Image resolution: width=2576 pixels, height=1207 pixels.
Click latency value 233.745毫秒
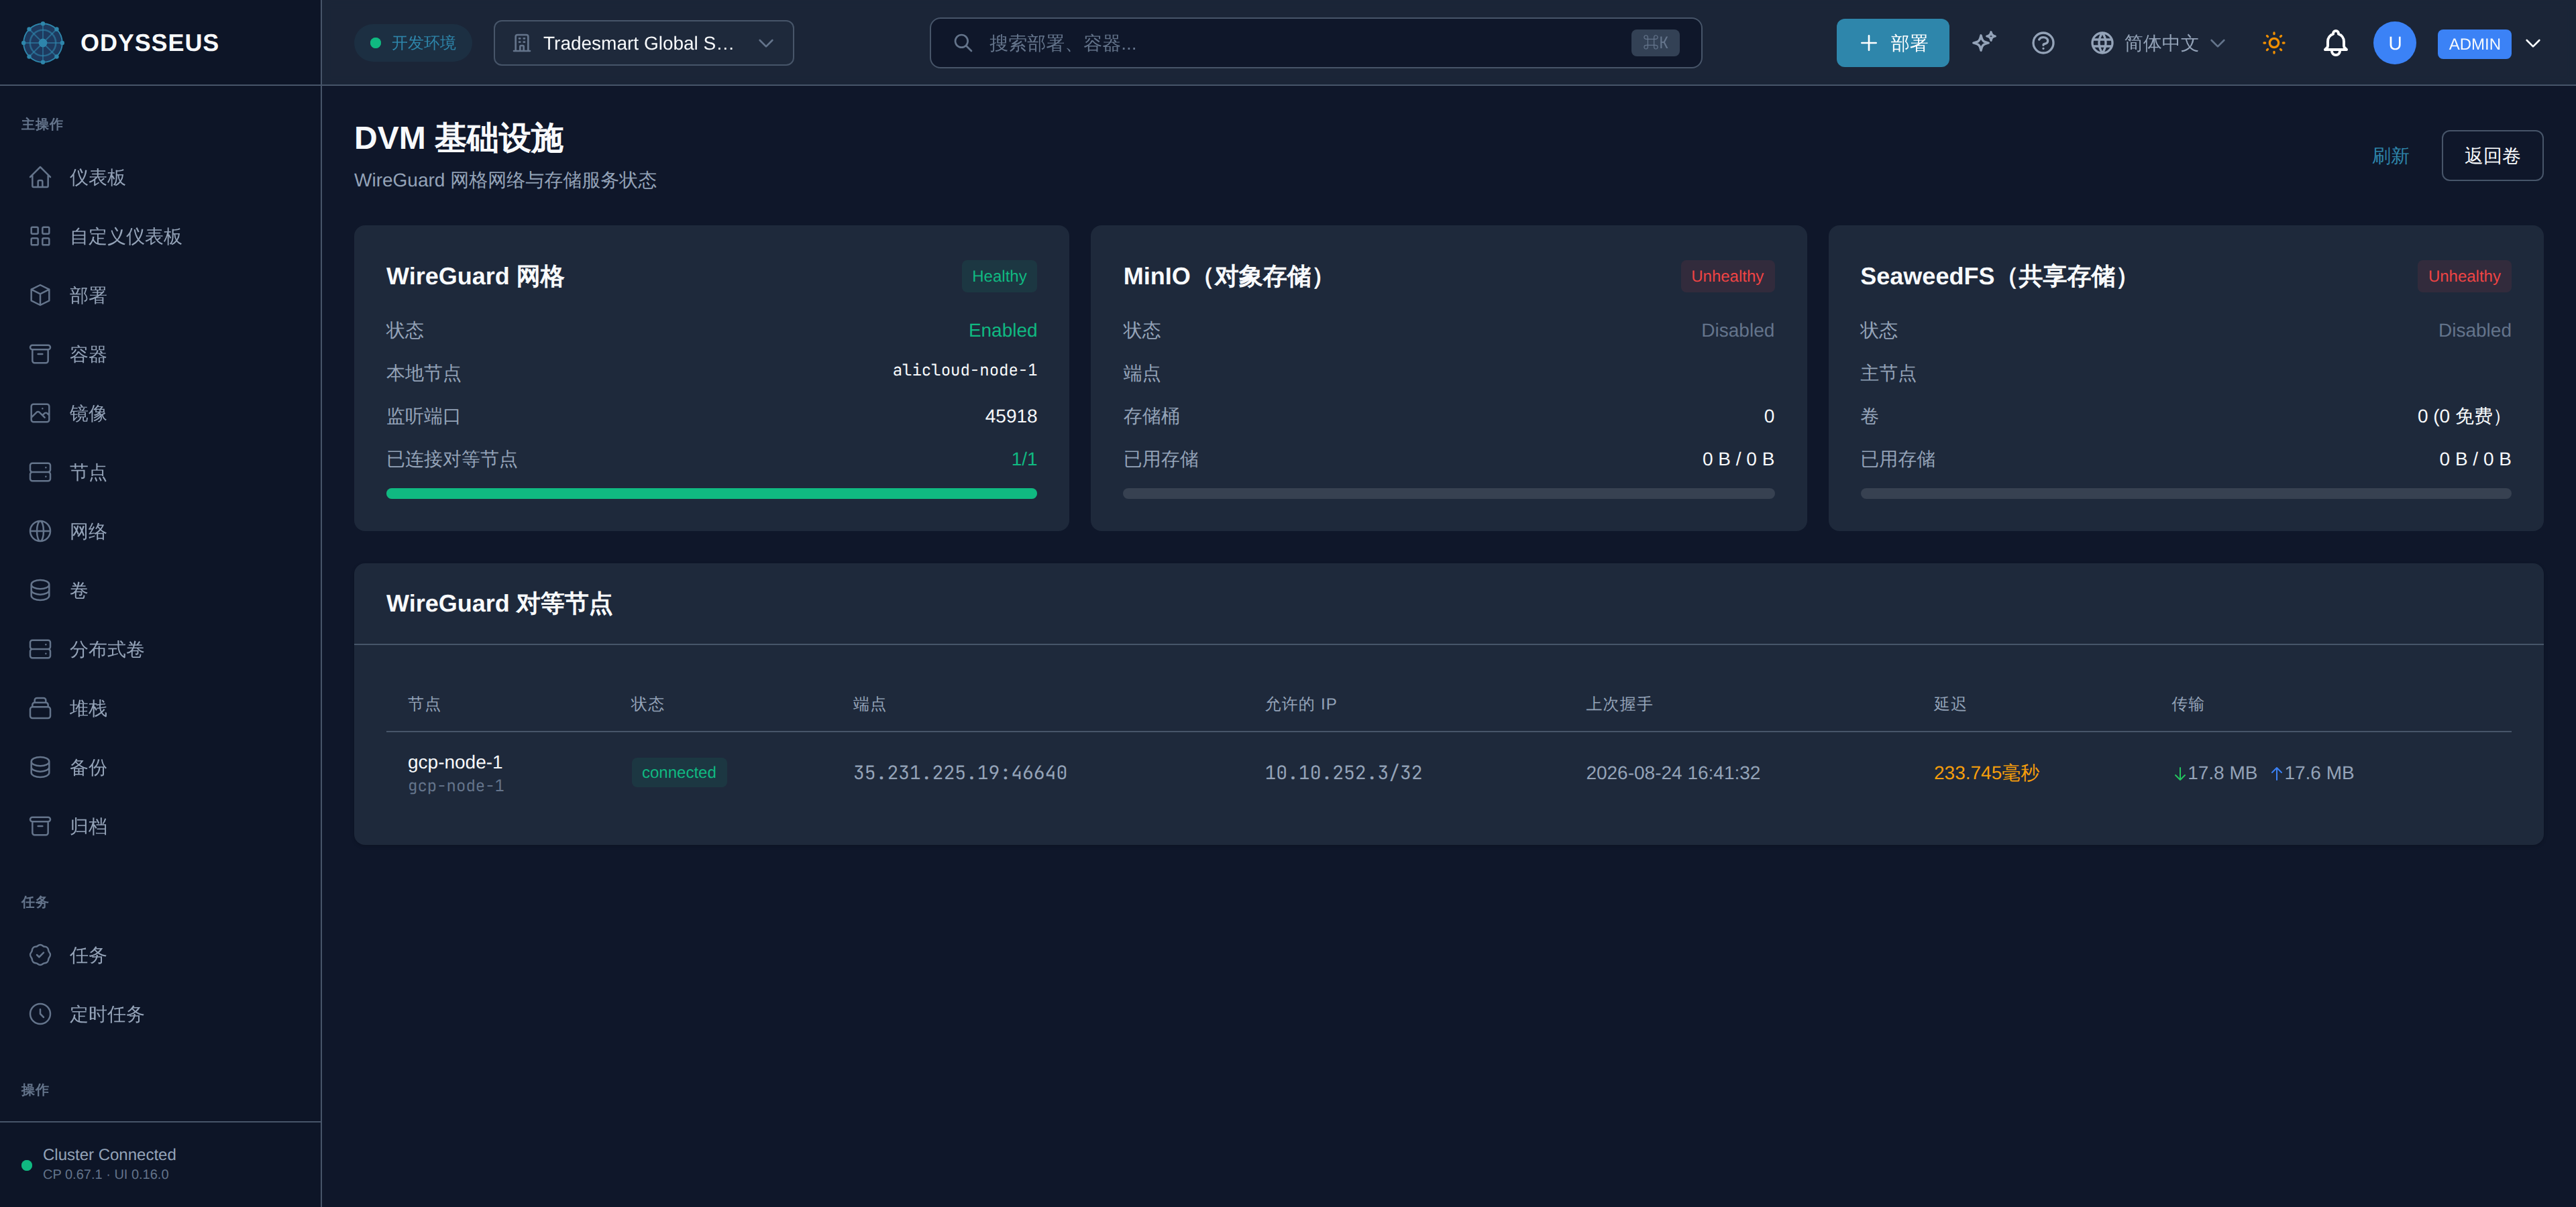pos(1986,772)
